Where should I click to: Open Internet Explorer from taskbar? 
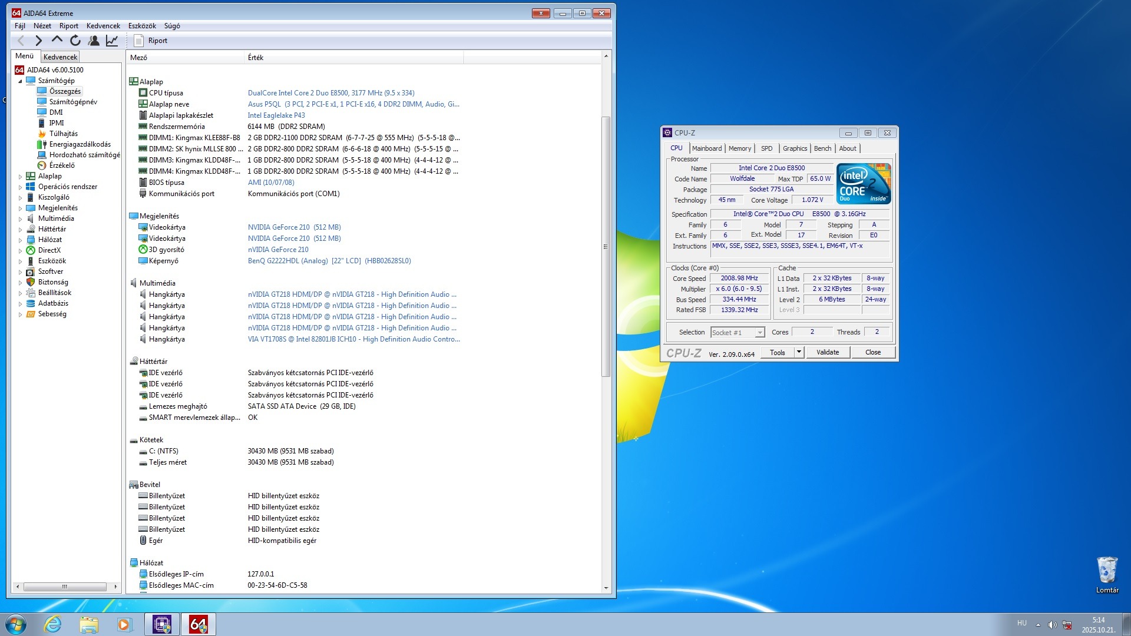(52, 624)
